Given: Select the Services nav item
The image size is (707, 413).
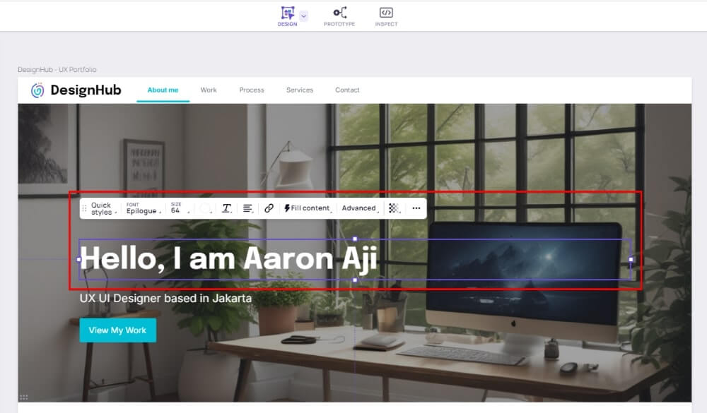Looking at the screenshot, I should pos(299,90).
